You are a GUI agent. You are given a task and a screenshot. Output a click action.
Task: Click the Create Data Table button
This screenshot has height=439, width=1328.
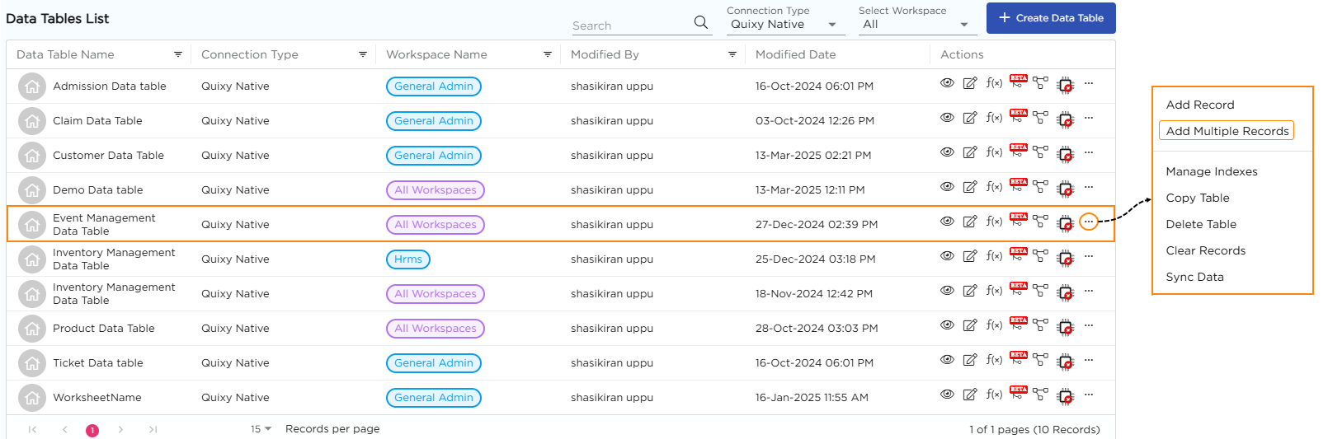[1050, 18]
